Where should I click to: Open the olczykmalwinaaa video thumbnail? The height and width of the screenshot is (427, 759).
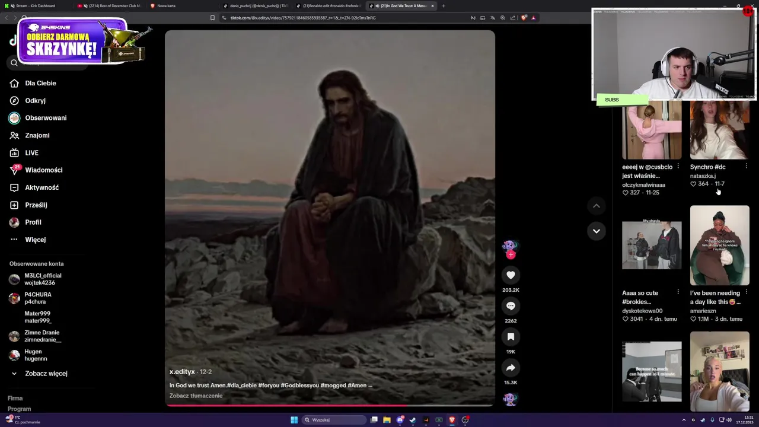(652, 130)
